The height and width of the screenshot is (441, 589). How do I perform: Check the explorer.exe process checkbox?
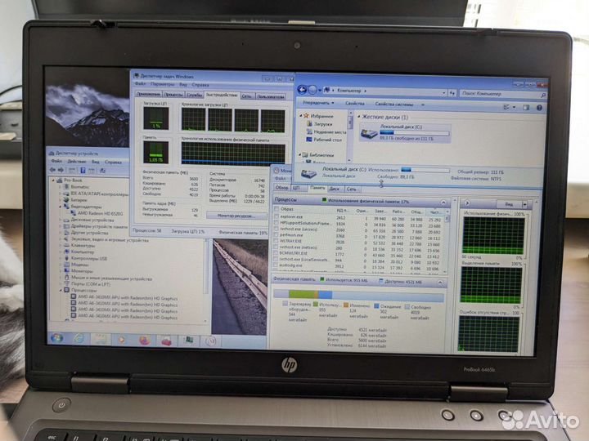277,216
